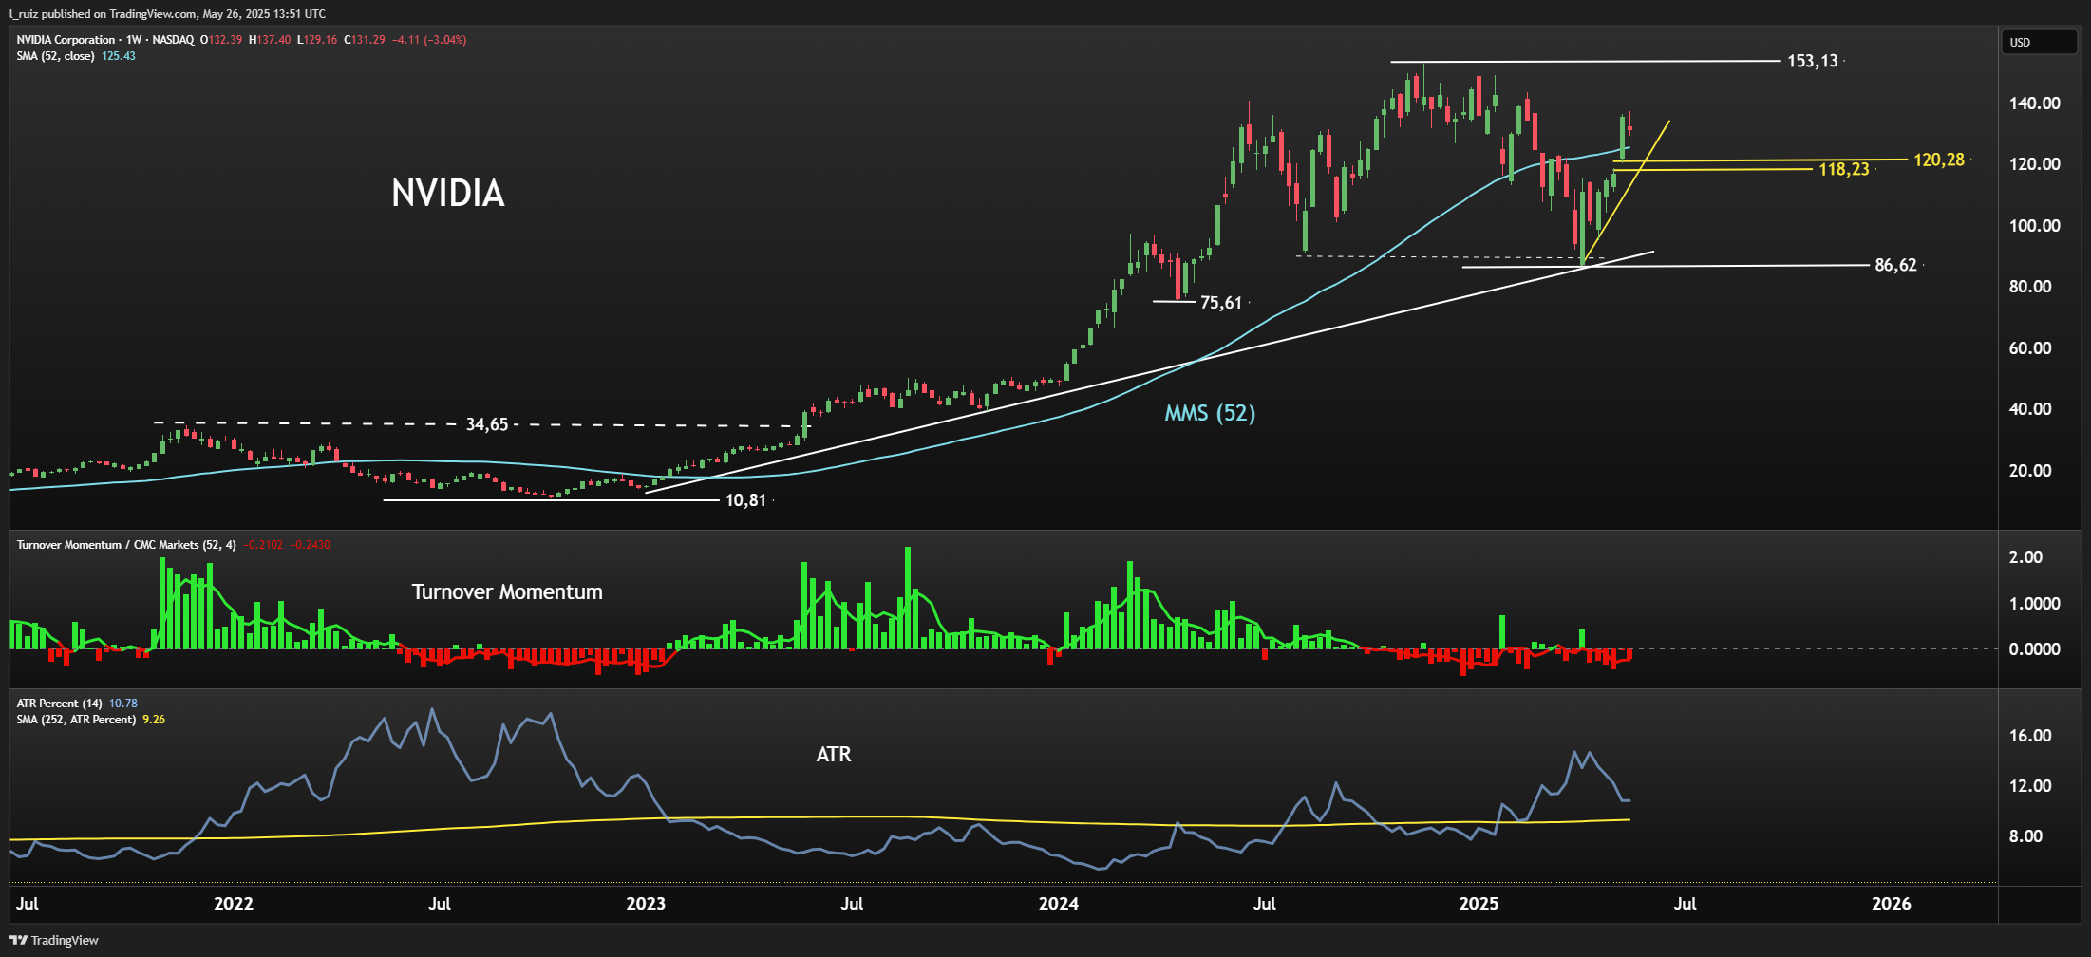Click the 60.00 price axis value
The height and width of the screenshot is (957, 2091).
pos(2030,348)
